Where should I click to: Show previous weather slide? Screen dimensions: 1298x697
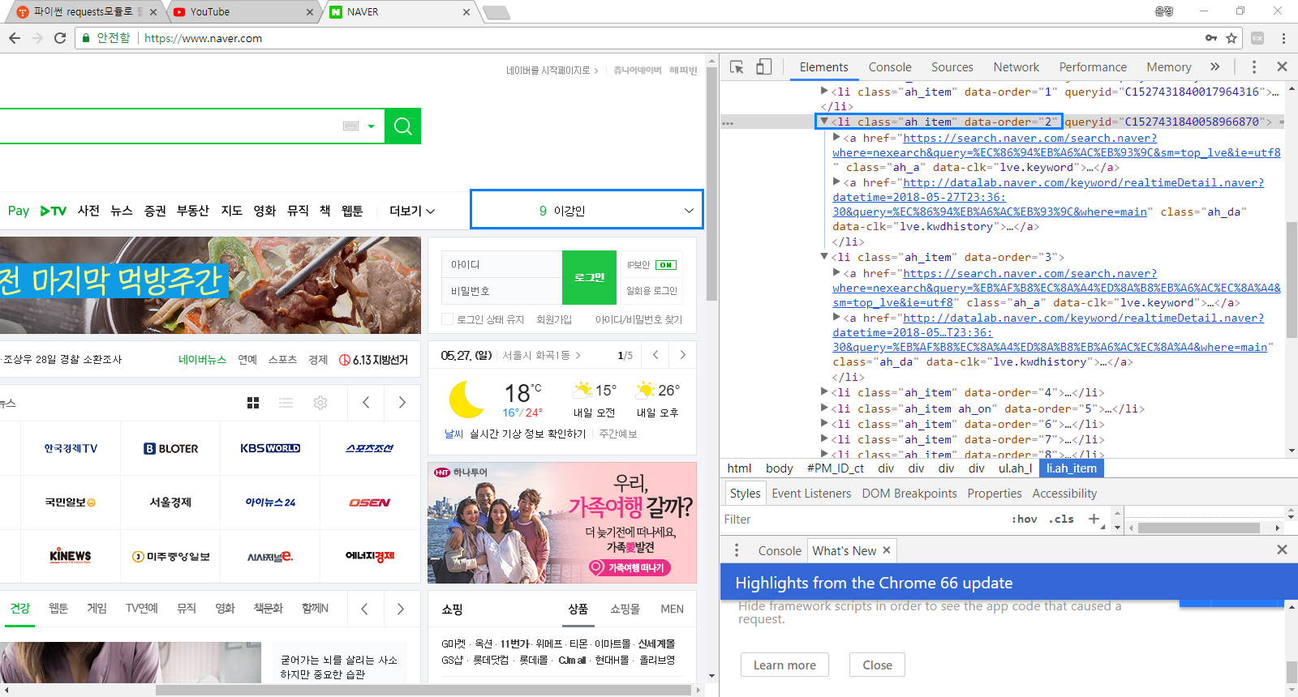pos(655,355)
